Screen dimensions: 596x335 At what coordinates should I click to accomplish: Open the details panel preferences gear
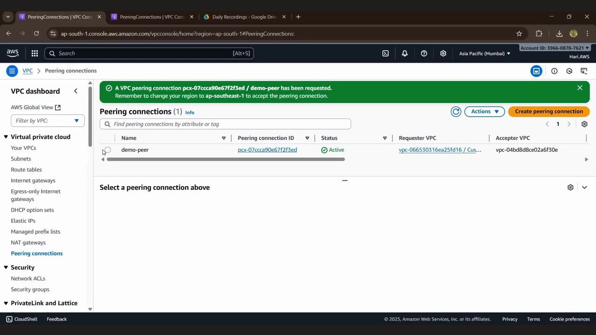click(570, 188)
